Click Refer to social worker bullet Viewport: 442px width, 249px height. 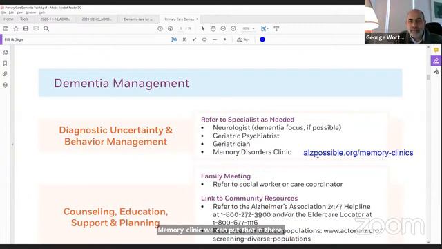278,185
